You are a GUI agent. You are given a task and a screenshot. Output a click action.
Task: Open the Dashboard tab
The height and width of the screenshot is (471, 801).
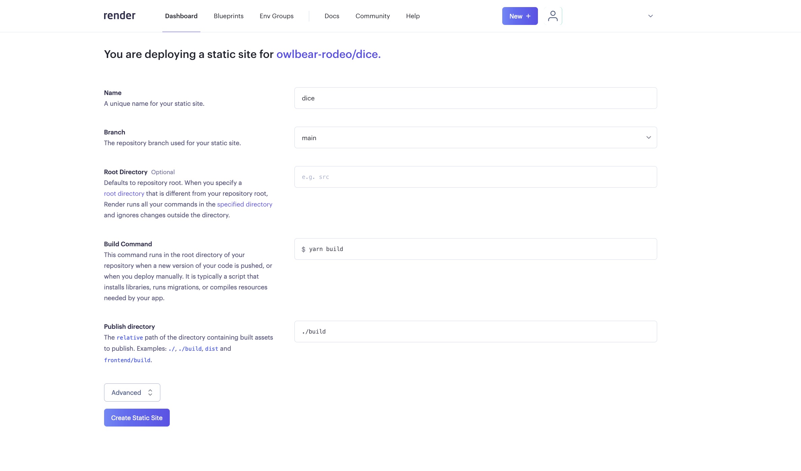pos(181,16)
